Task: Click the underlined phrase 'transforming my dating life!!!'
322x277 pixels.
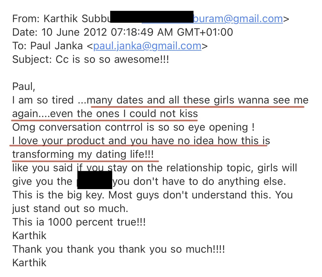Action: click(x=83, y=154)
